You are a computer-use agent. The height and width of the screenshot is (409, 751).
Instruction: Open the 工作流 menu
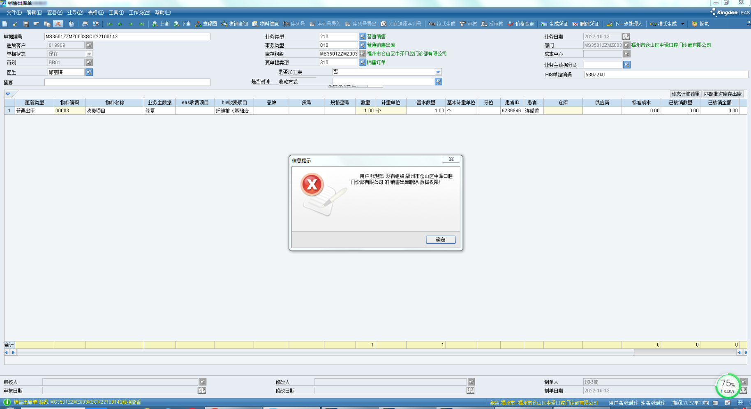(x=139, y=13)
